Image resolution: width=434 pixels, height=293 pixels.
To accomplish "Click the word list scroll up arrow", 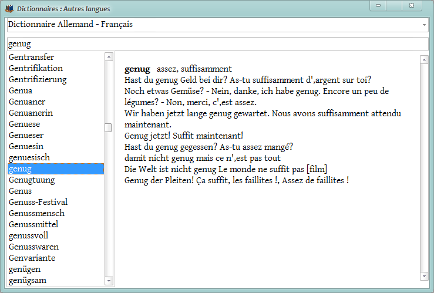I will click(x=109, y=57).
